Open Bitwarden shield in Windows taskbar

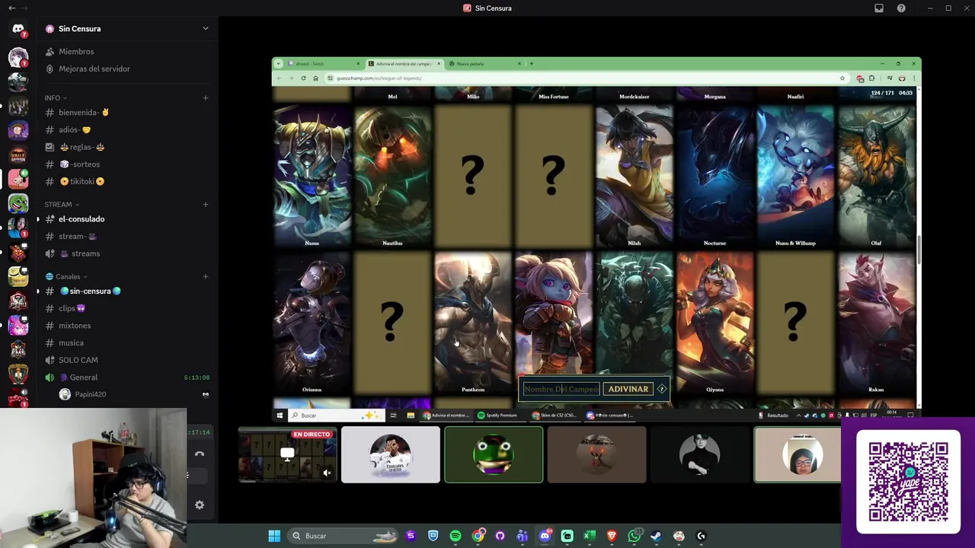coord(433,536)
